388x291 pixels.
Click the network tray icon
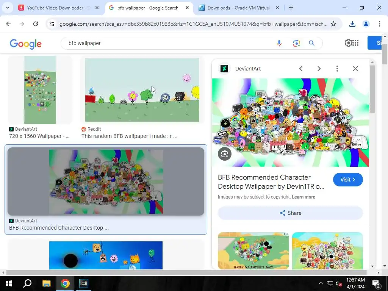(x=330, y=283)
